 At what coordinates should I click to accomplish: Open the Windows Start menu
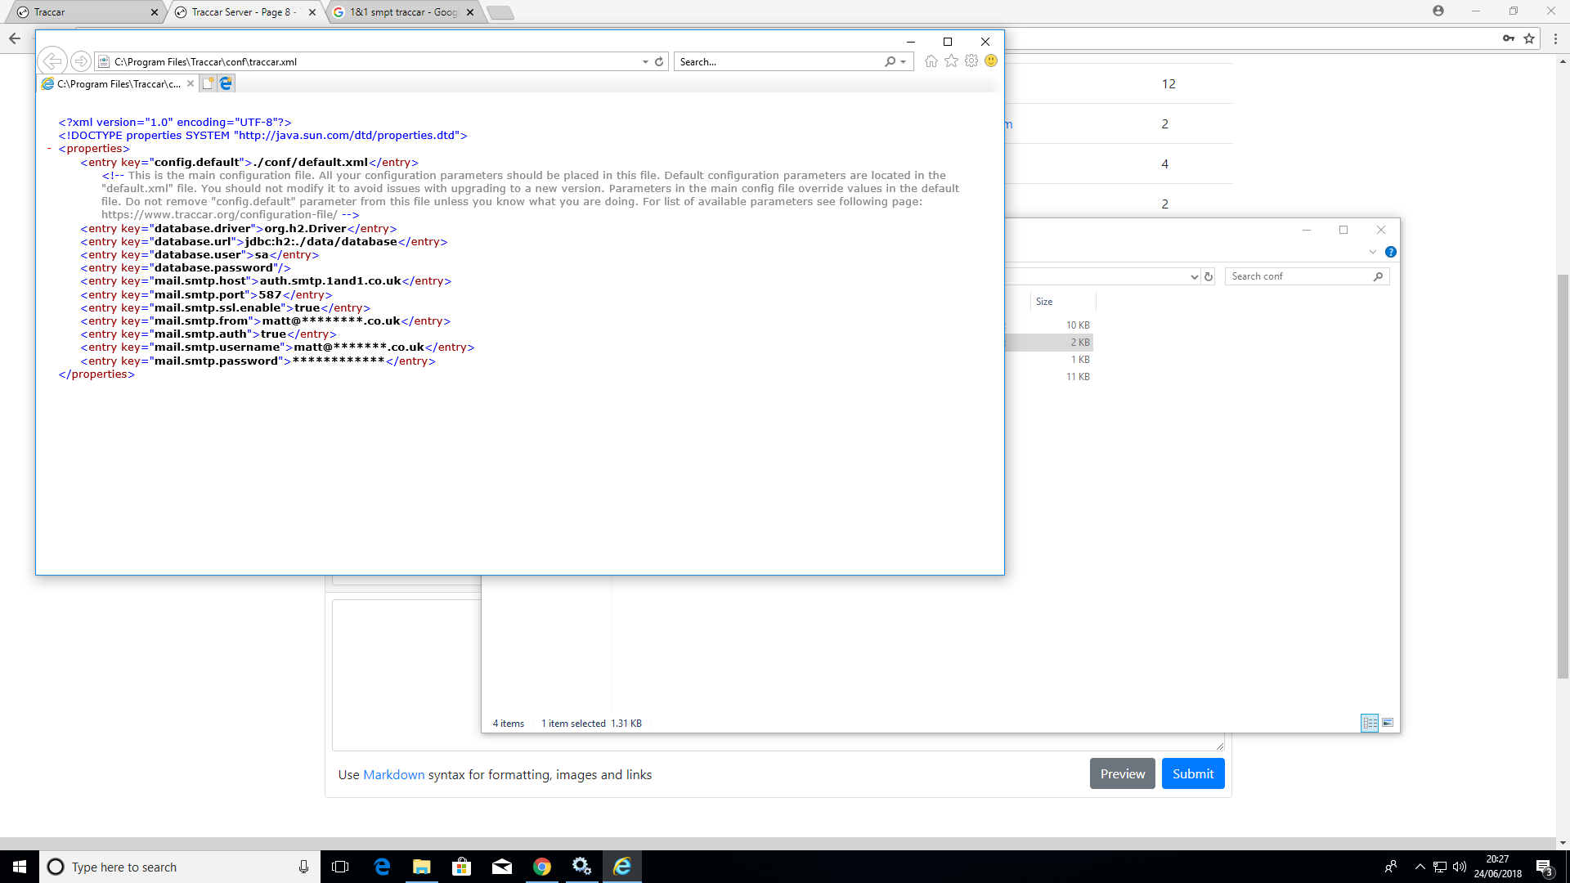click(20, 867)
